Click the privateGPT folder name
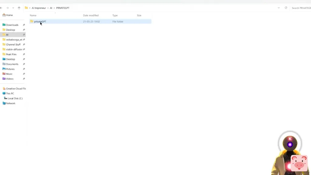The width and height of the screenshot is (311, 175). click(40, 22)
